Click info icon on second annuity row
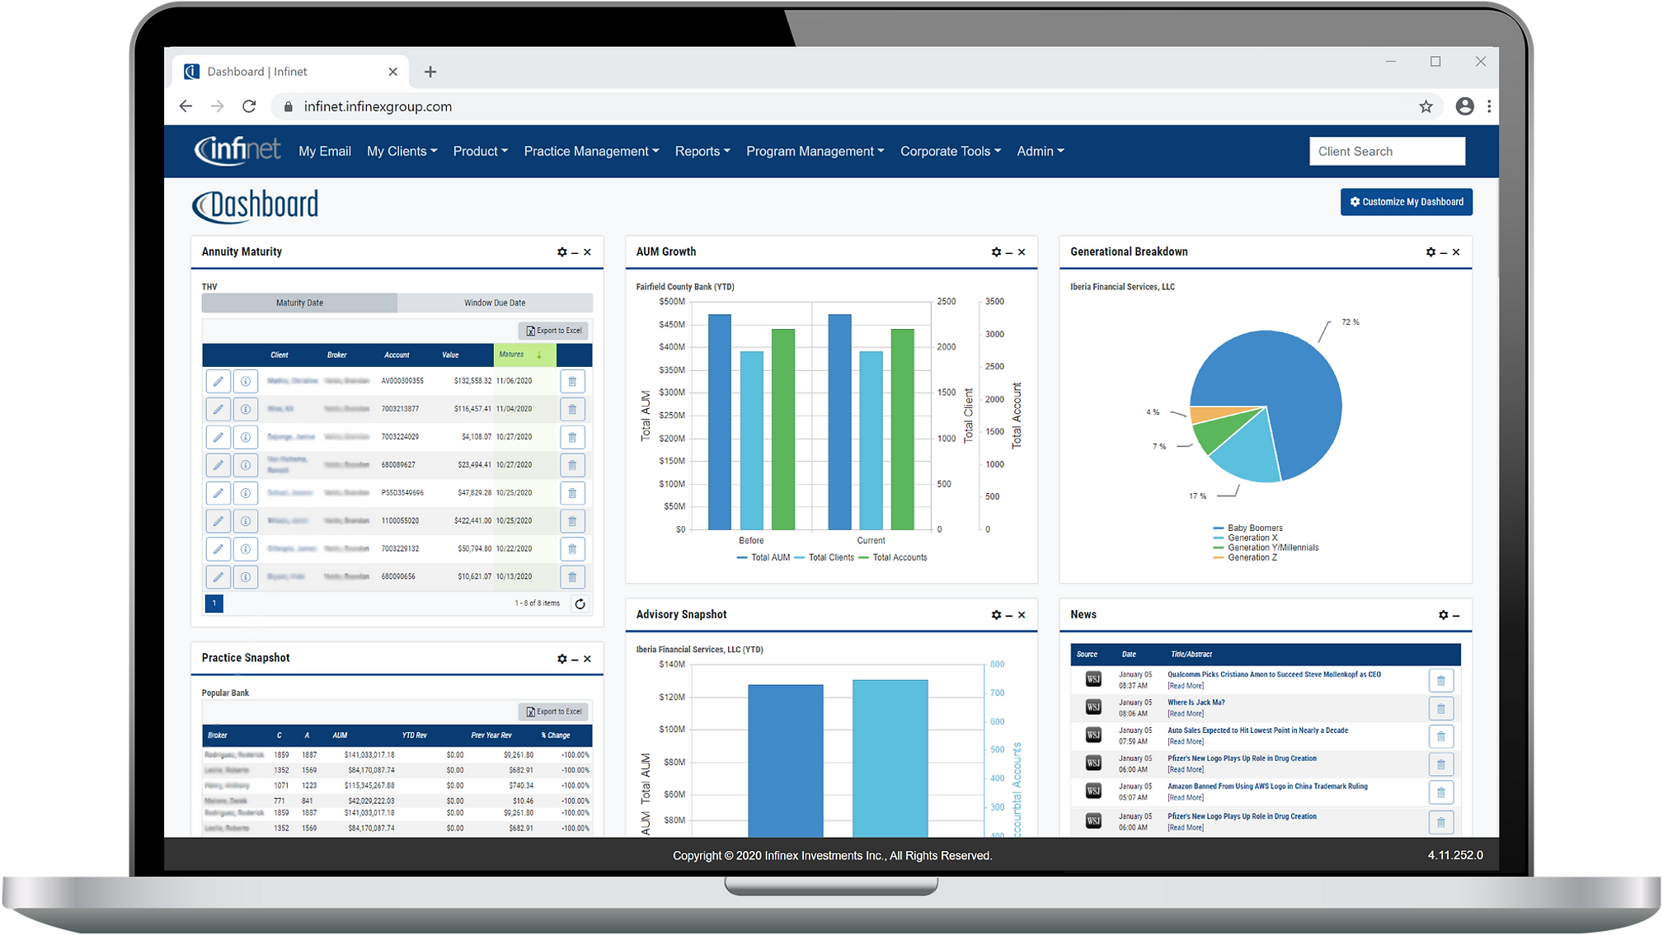The width and height of the screenshot is (1663, 935). click(x=246, y=409)
